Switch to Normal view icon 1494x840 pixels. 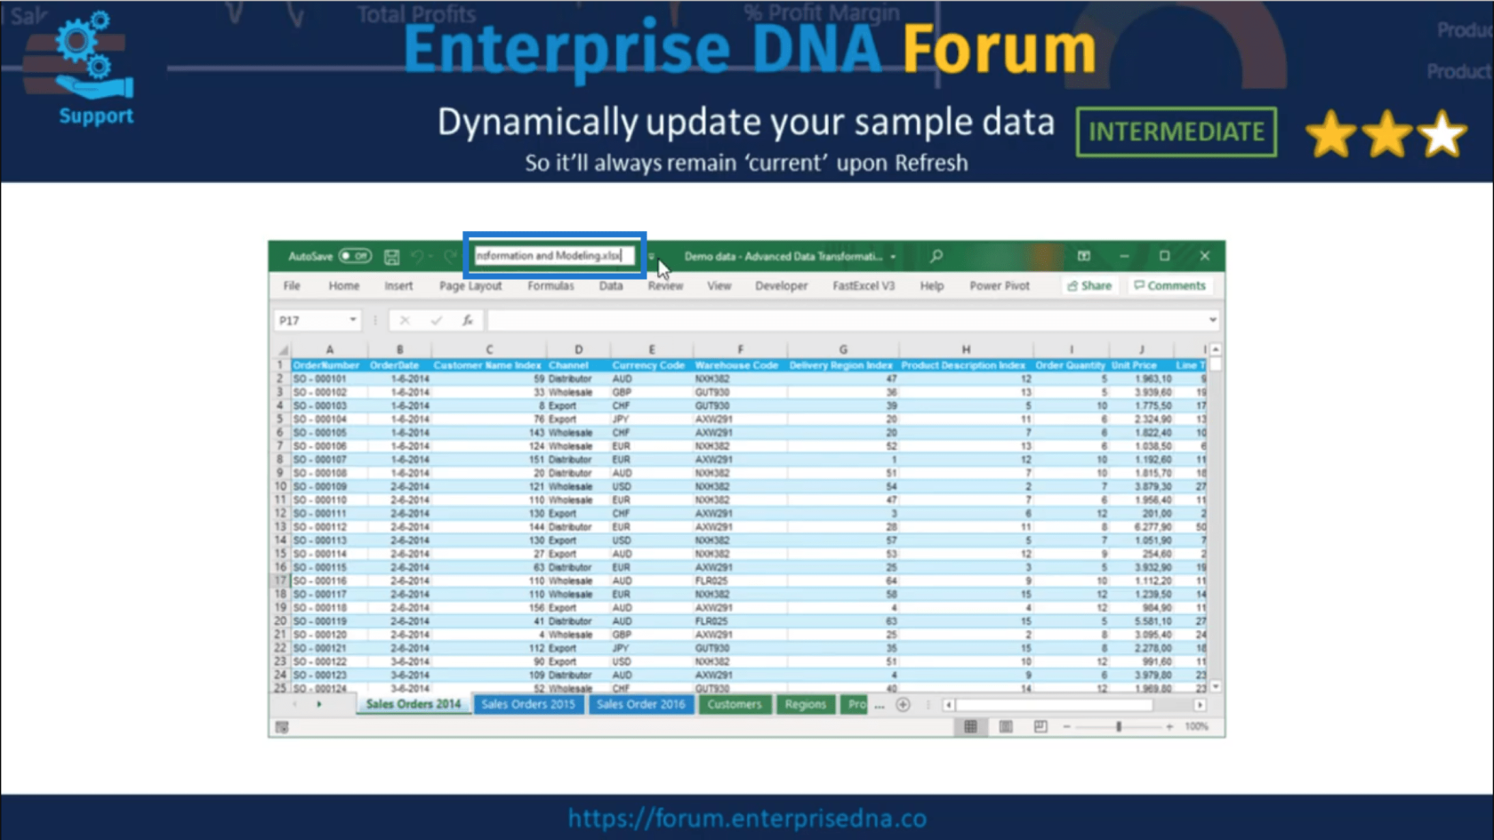970,726
